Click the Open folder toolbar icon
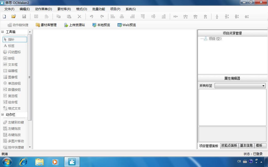Image resolution: width=268 pixels, height=167 pixels. [14, 16]
